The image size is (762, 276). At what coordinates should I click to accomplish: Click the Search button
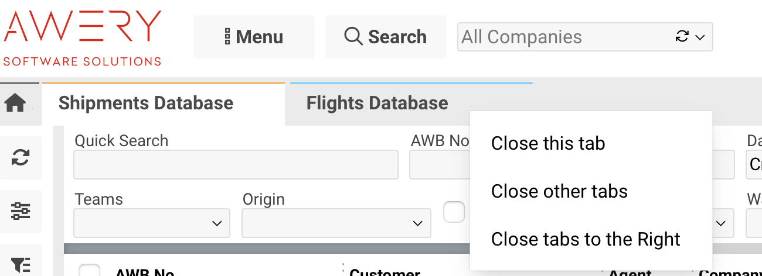point(386,37)
